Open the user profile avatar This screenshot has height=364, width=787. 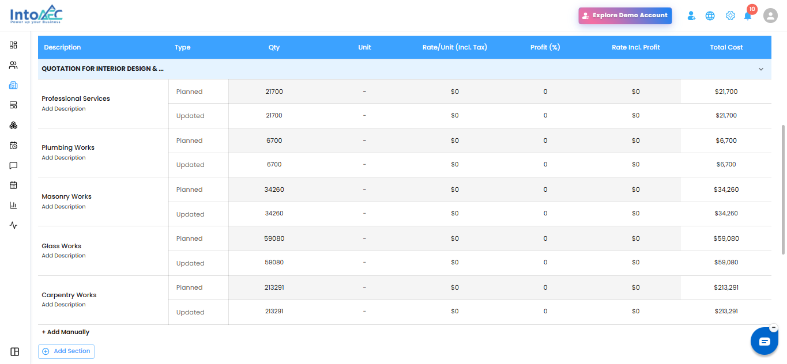[x=770, y=16]
